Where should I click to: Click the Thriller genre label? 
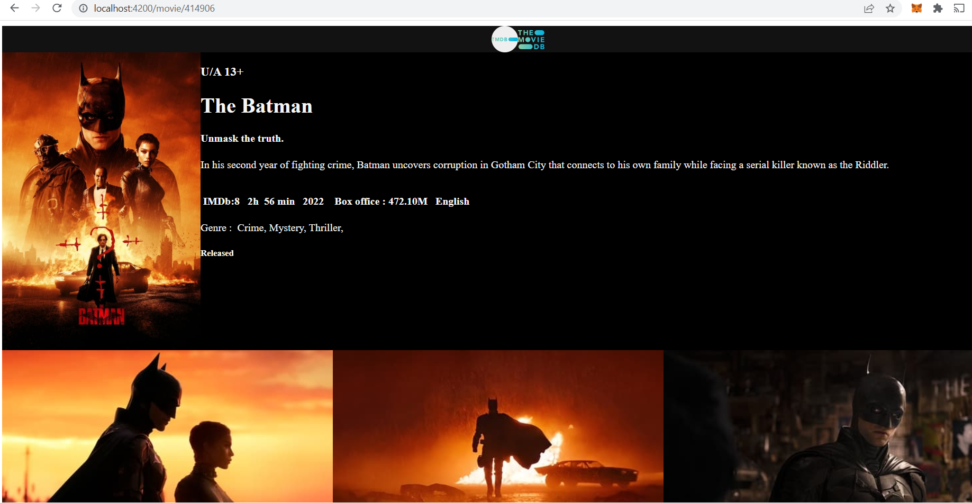tap(325, 227)
